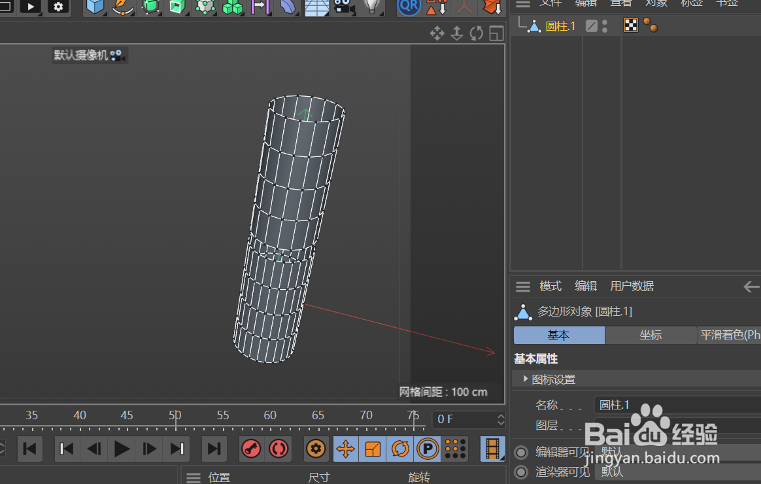Click the polygon object icon of 圆柱.1
This screenshot has width=761, height=484.
(x=534, y=26)
